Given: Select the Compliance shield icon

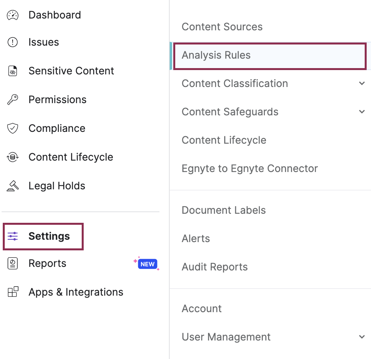Looking at the screenshot, I should point(12,128).
